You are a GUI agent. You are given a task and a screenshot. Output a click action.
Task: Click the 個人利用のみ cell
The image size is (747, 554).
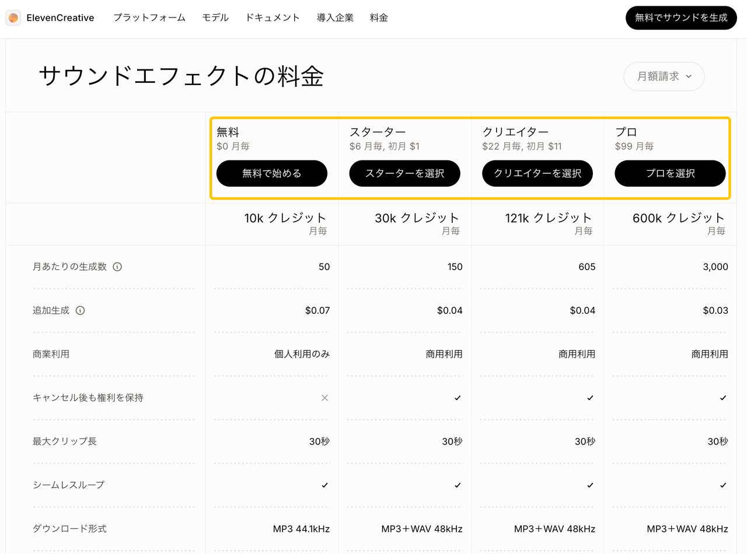click(302, 354)
